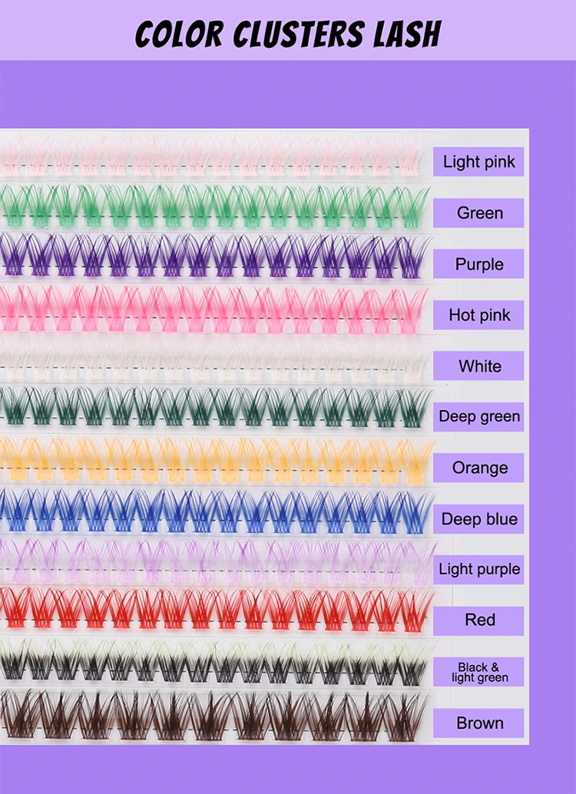
Task: Click the Light purple label
Action: click(x=478, y=569)
